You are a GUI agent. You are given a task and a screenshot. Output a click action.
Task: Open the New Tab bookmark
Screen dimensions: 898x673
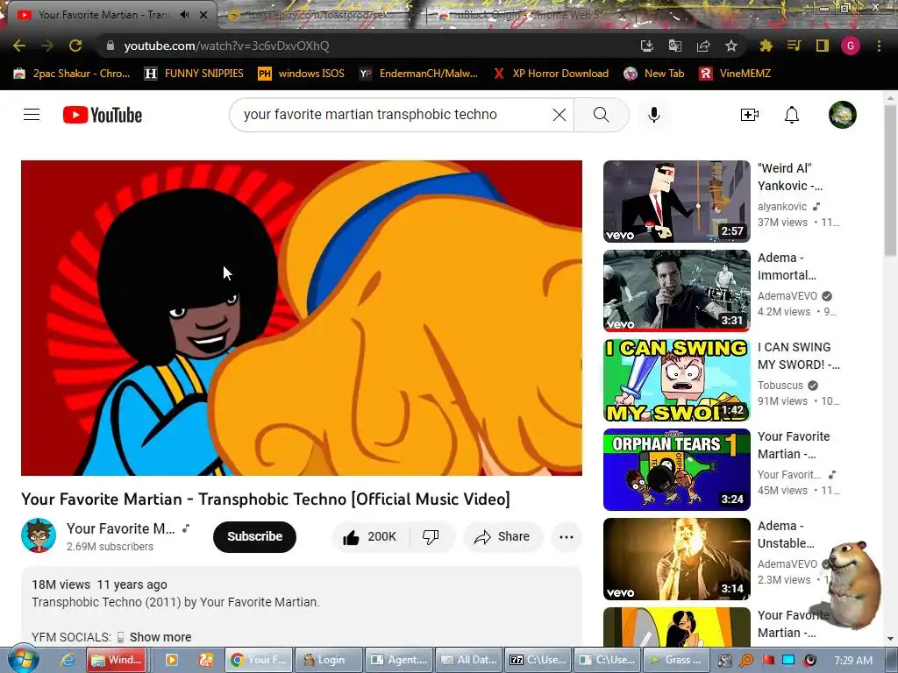(654, 74)
